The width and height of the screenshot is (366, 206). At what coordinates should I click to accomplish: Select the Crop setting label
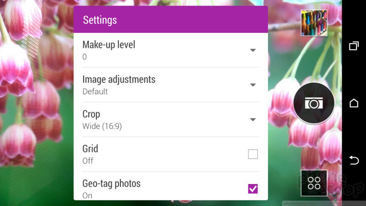[91, 114]
